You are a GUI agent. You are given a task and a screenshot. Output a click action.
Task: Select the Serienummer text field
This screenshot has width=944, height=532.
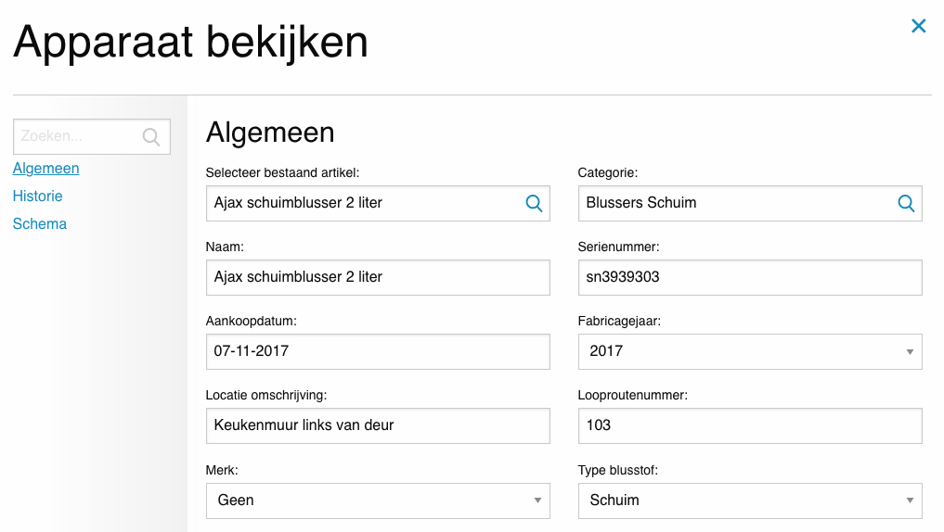[749, 277]
